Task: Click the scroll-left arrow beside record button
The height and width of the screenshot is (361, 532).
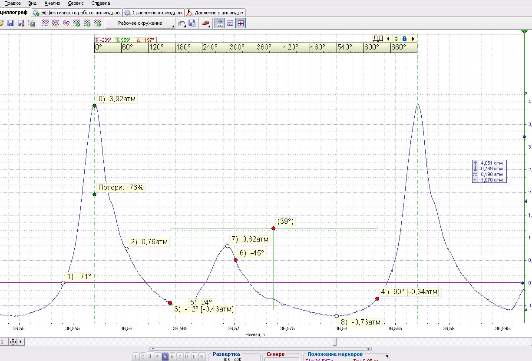Action: 20,342
